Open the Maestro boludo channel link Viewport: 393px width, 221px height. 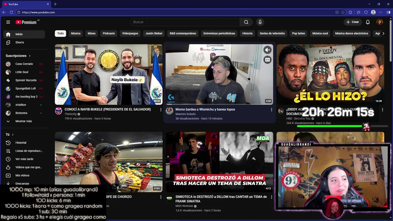185,114
